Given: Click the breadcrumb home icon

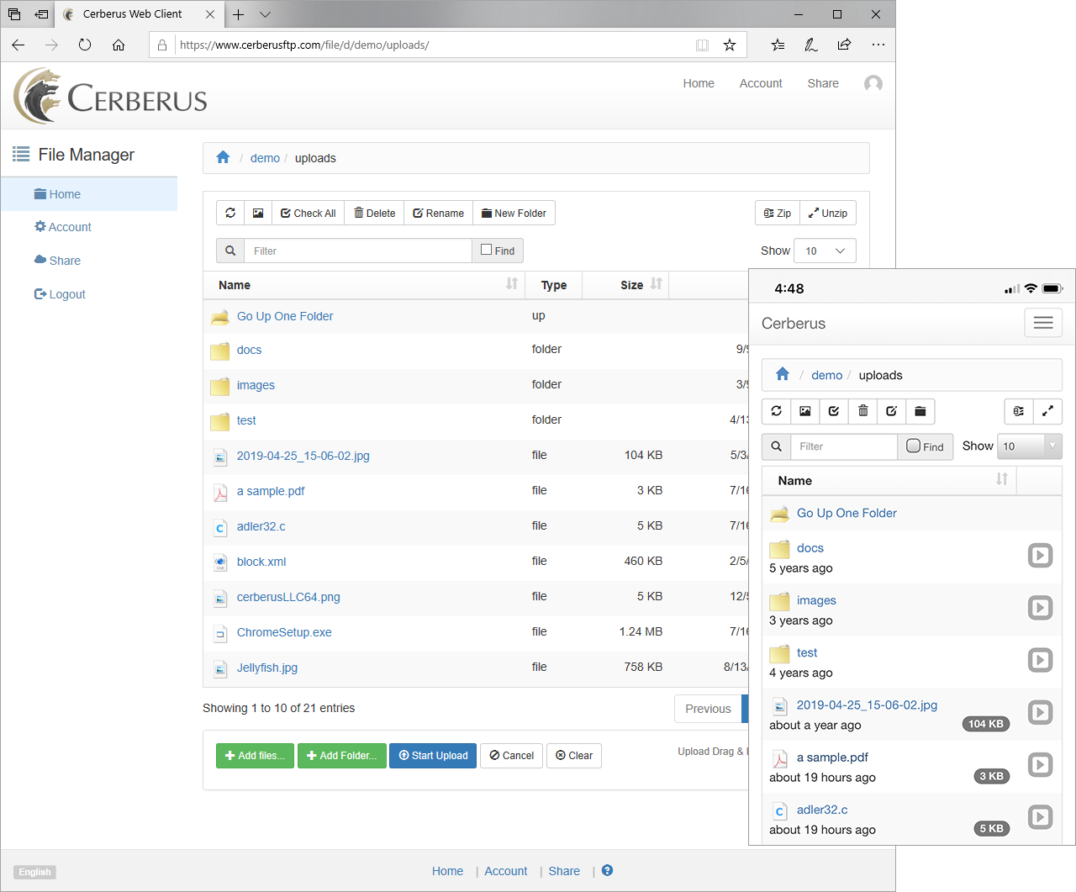Looking at the screenshot, I should (x=223, y=157).
